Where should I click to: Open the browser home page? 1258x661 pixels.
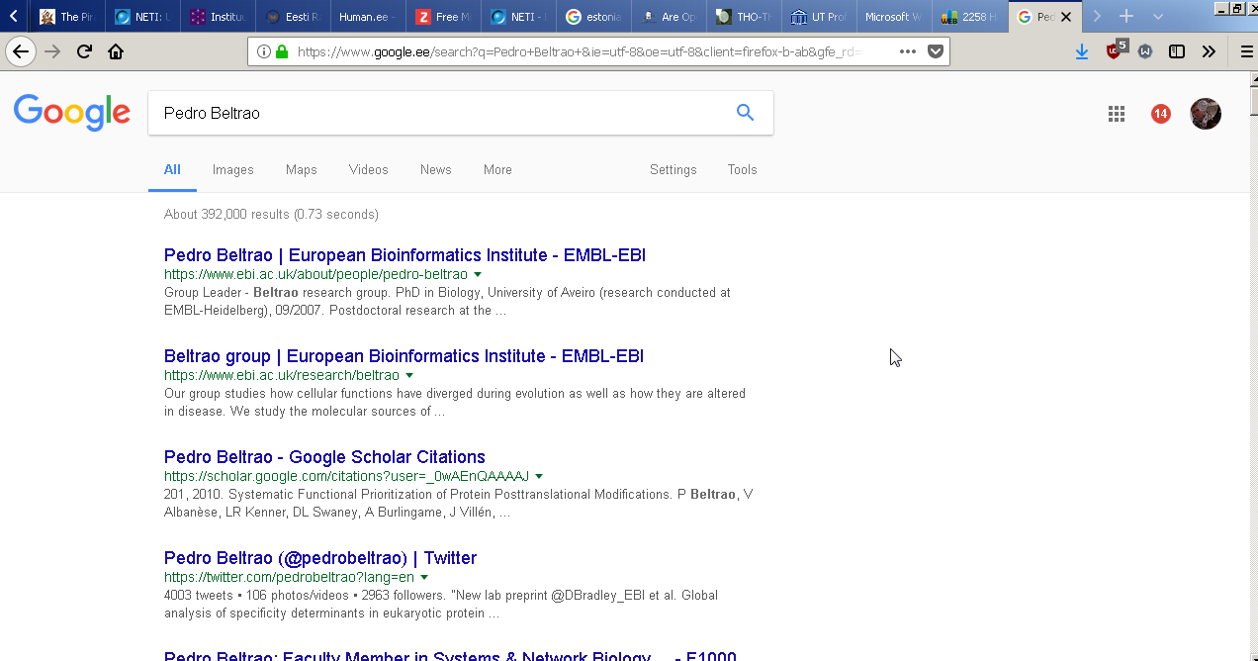pos(116,52)
